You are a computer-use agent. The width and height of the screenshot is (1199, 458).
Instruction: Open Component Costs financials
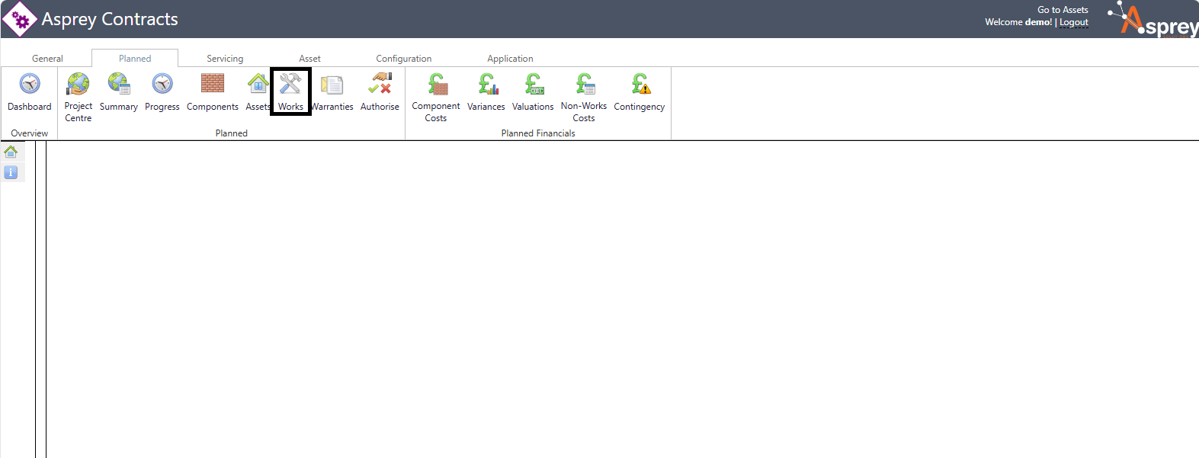pyautogui.click(x=436, y=84)
